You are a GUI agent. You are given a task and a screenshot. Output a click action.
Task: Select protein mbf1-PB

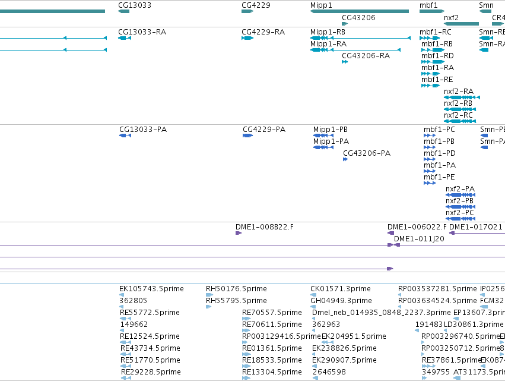(439, 141)
